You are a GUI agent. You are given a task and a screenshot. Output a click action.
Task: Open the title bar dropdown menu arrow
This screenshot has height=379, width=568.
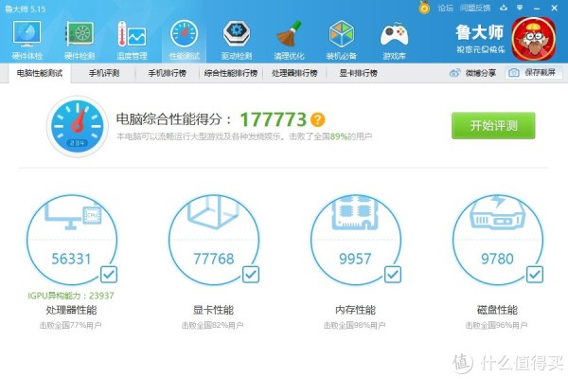pyautogui.click(x=520, y=8)
